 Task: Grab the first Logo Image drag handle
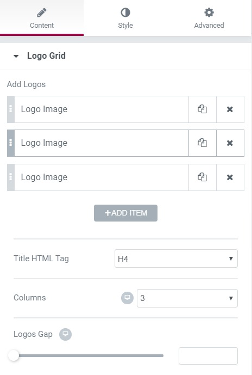click(x=11, y=109)
